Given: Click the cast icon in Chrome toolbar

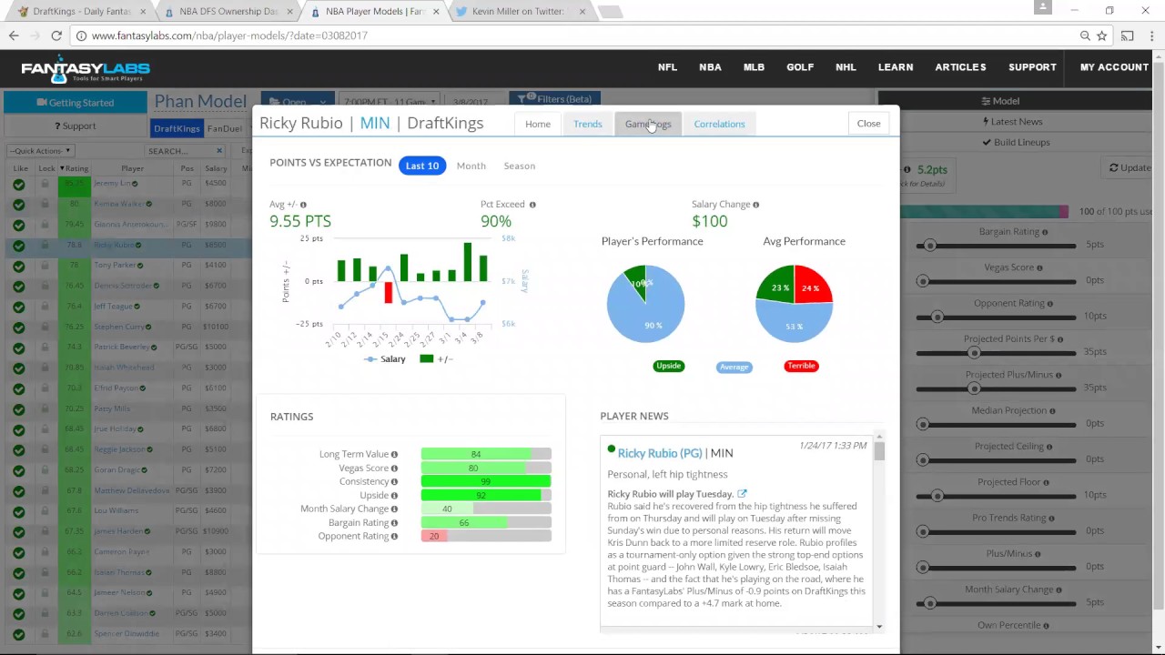Looking at the screenshot, I should pos(1128,35).
